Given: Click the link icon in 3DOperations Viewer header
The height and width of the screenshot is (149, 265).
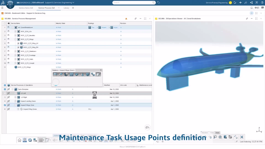Looking at the screenshot, I should [x=247, y=18].
